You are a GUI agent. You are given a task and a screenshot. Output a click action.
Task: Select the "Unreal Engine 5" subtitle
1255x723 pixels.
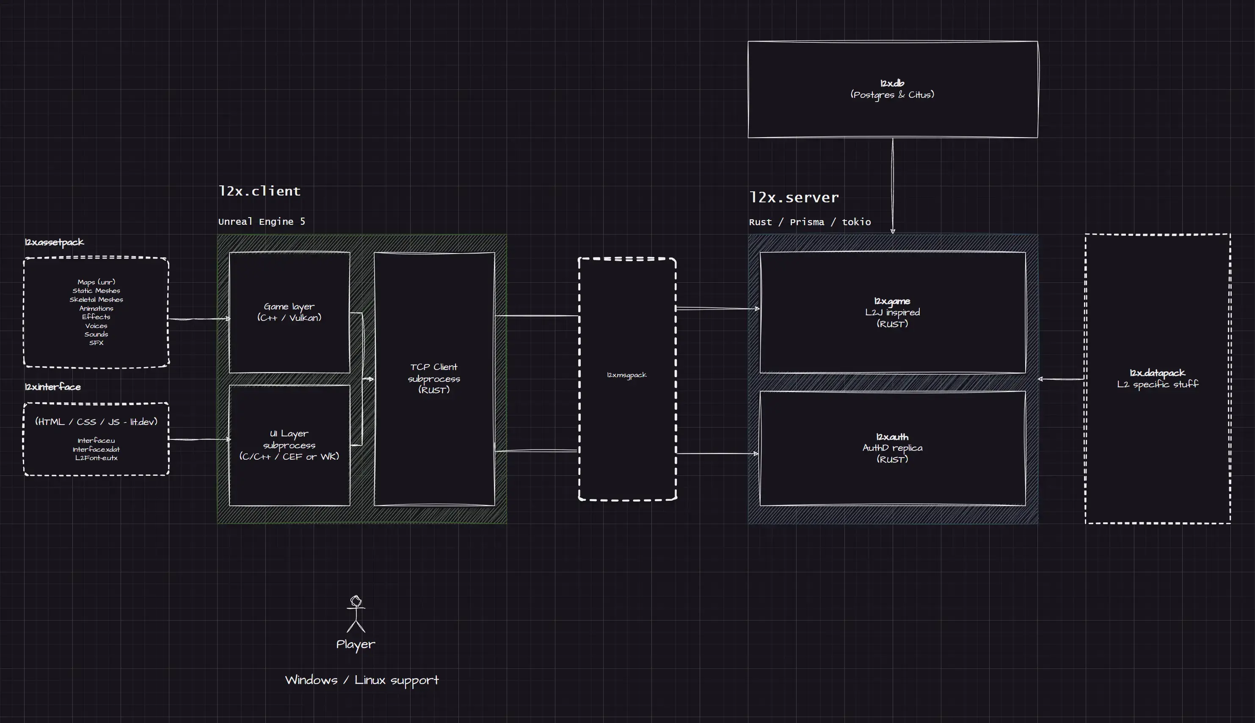click(x=262, y=221)
